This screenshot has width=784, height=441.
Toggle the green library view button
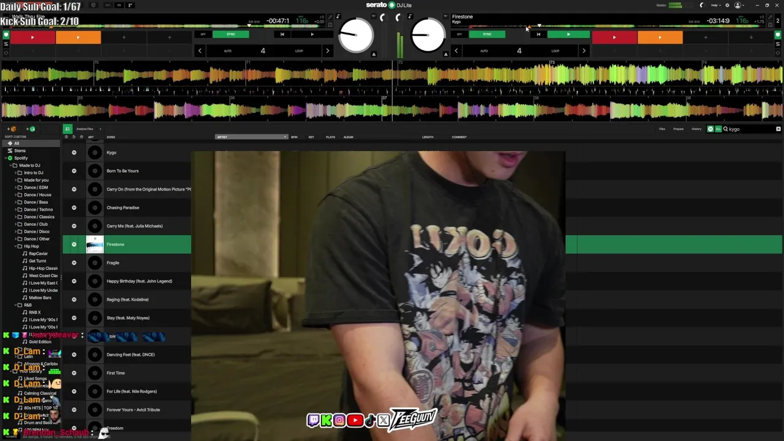[x=67, y=129]
